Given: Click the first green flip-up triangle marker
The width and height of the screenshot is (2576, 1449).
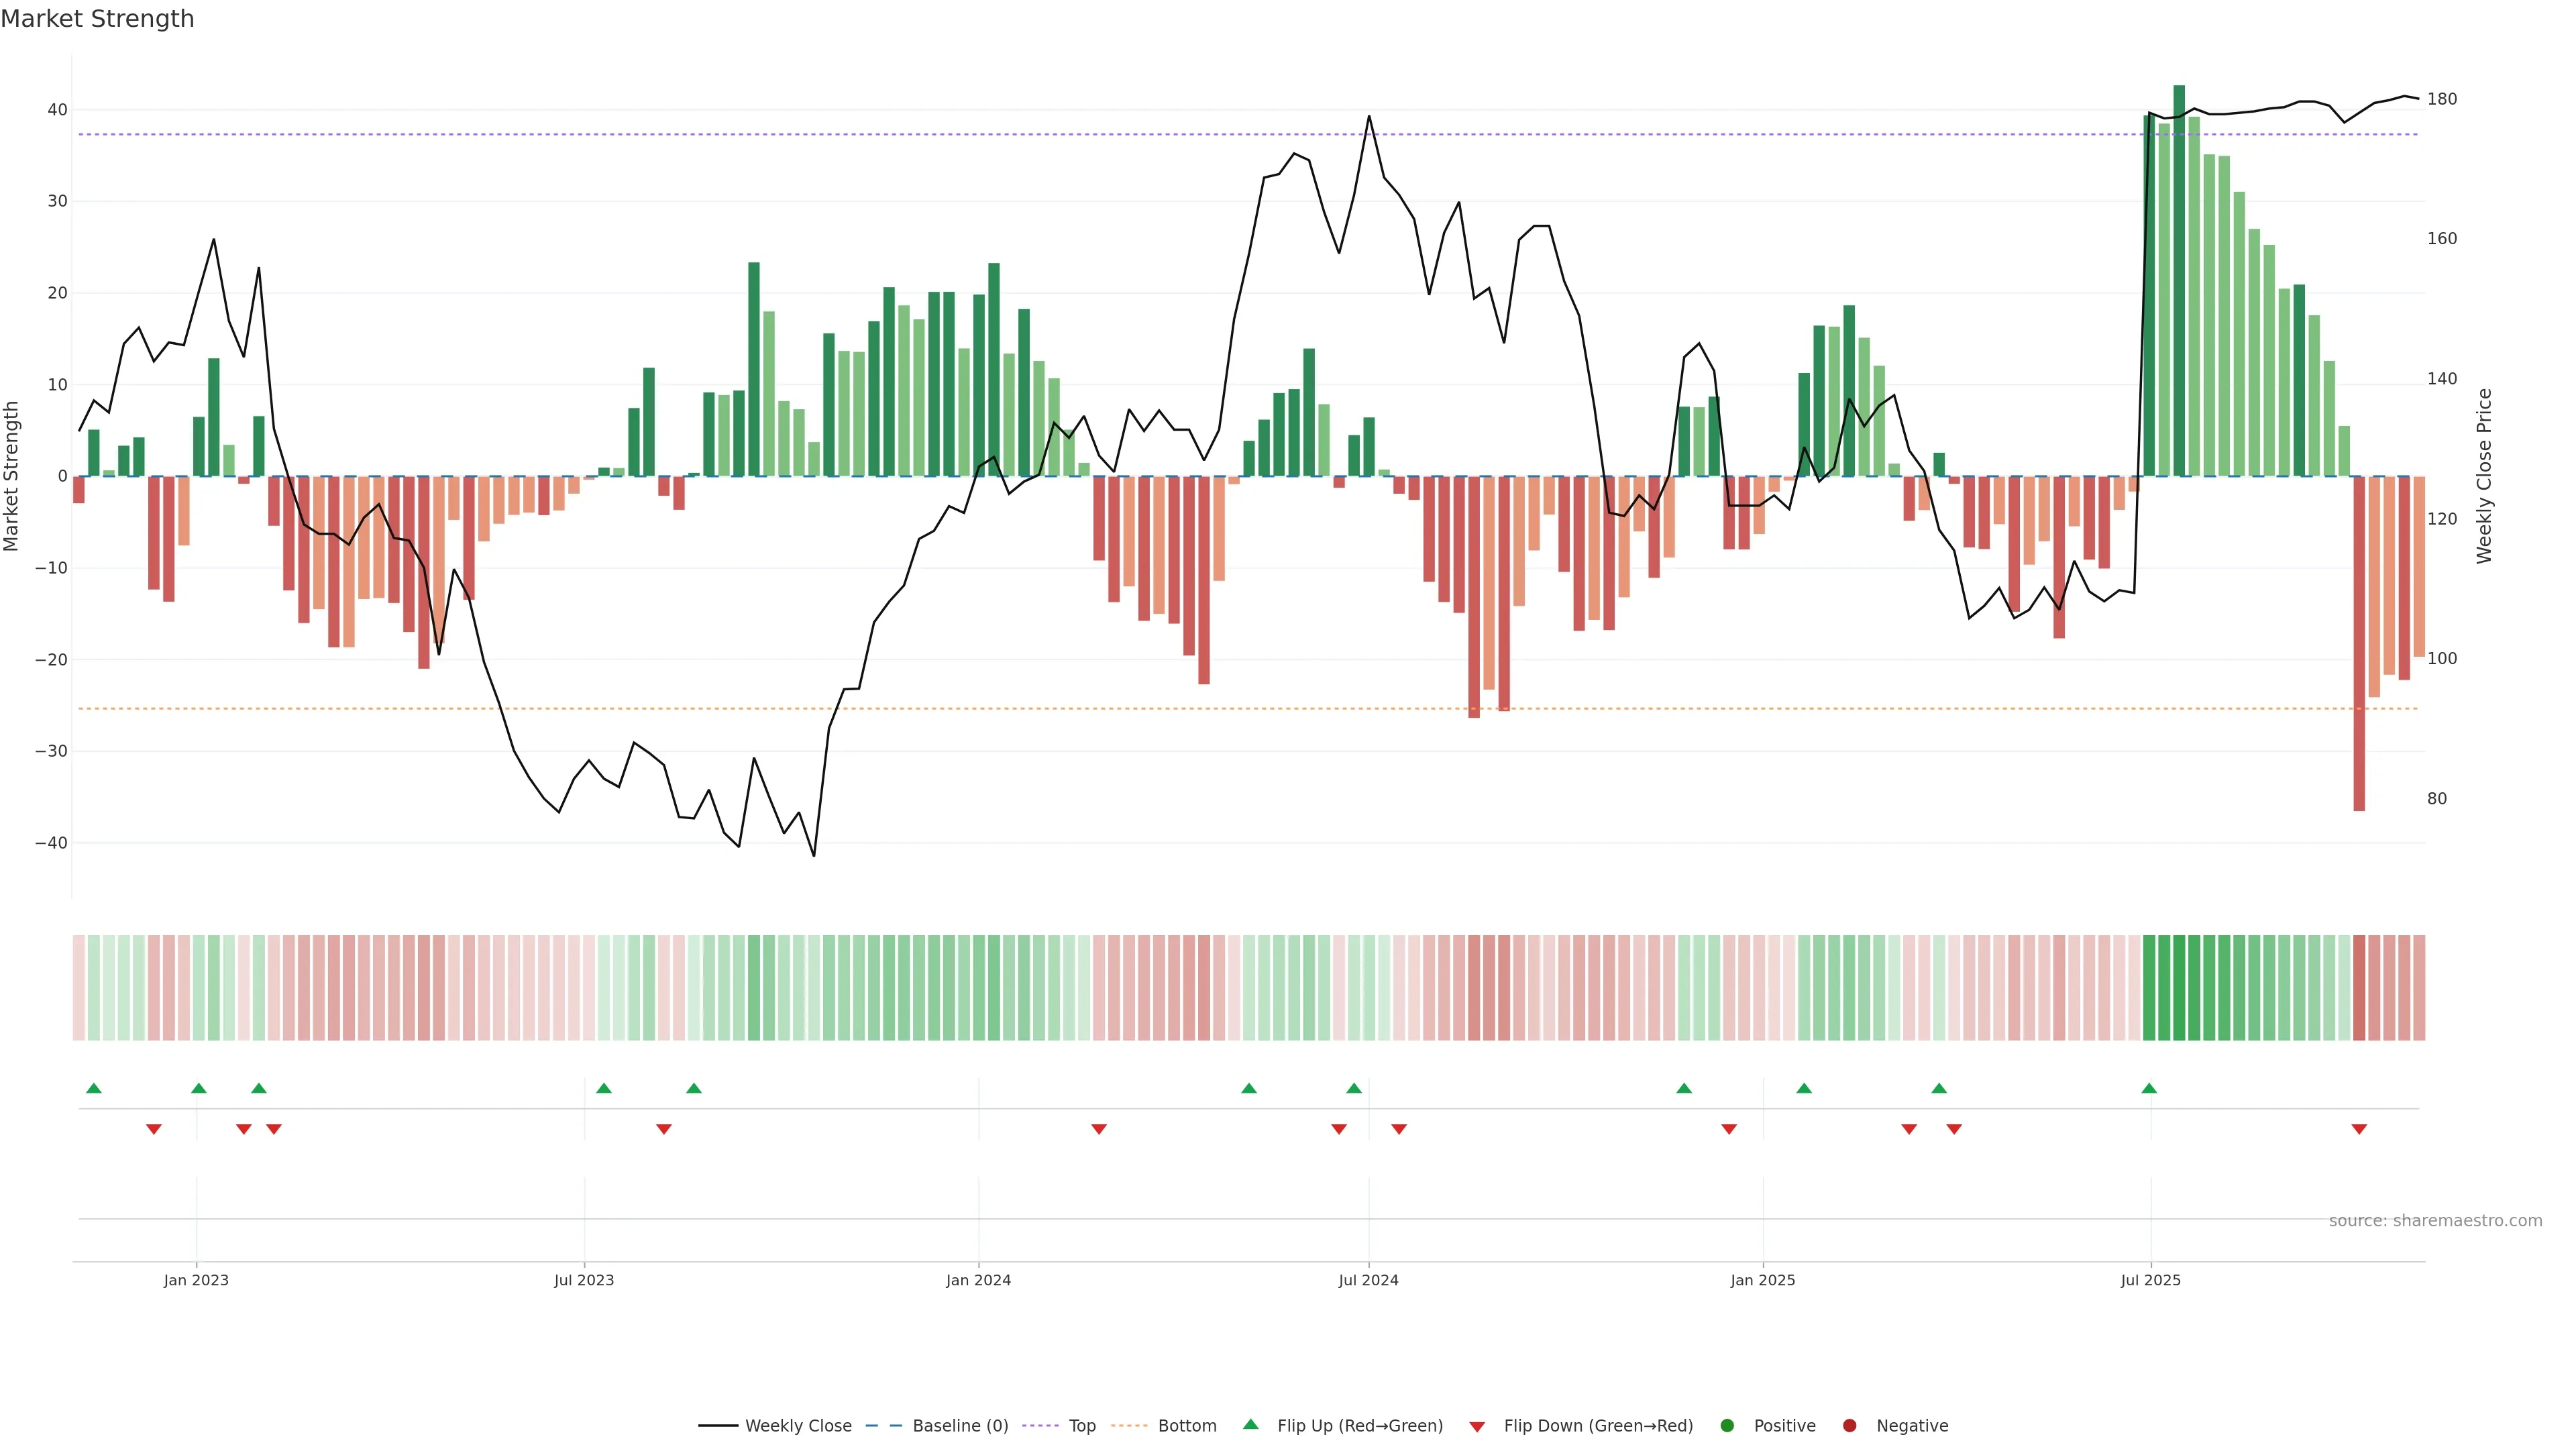Looking at the screenshot, I should point(94,1088).
